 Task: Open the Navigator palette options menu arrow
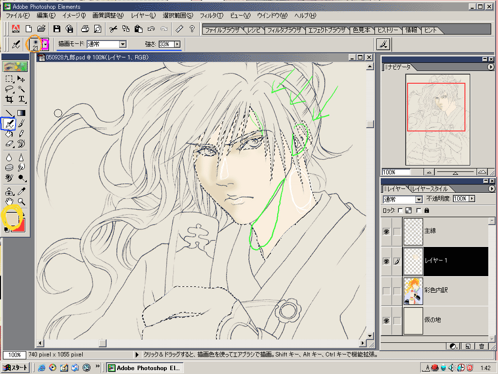[491, 67]
